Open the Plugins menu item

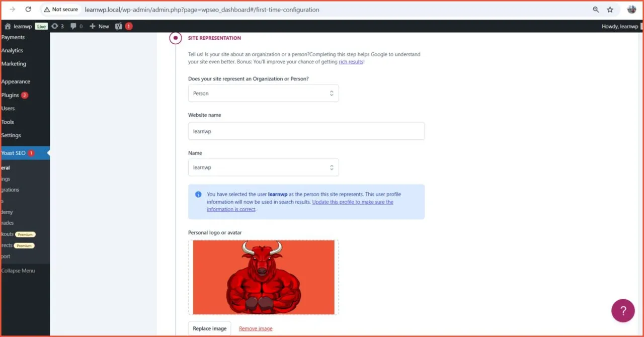10,95
